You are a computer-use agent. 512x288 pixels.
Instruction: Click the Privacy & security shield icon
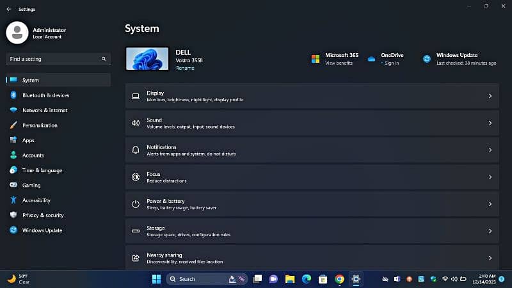[13, 215]
